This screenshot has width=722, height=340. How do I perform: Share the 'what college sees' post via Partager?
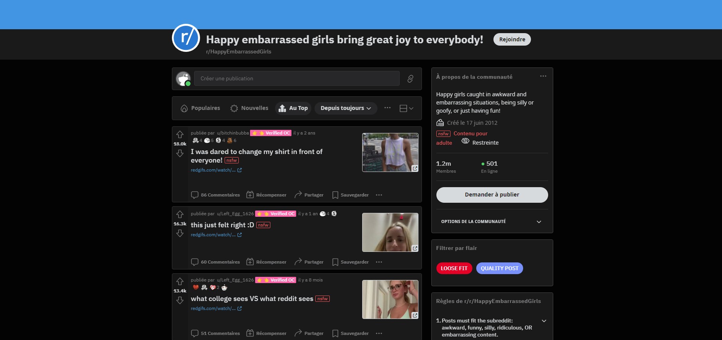coord(309,333)
